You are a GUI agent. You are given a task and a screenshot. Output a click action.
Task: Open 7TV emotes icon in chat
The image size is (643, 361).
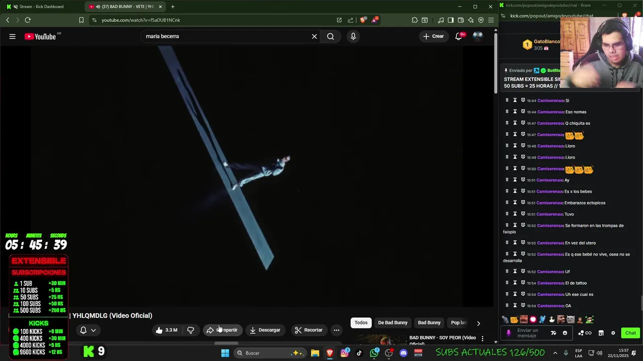coord(554,333)
